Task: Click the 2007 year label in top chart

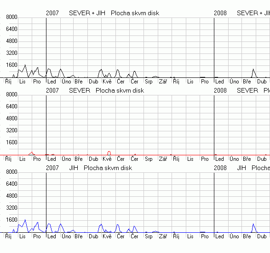Action: click(52, 13)
